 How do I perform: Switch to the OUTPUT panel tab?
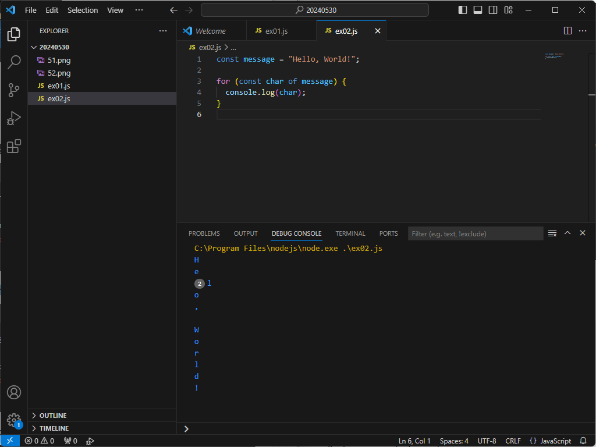coord(246,233)
